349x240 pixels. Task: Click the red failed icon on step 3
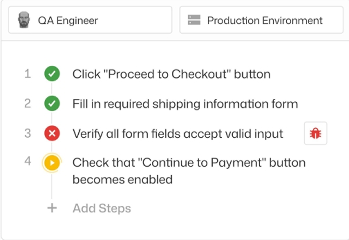click(x=52, y=134)
